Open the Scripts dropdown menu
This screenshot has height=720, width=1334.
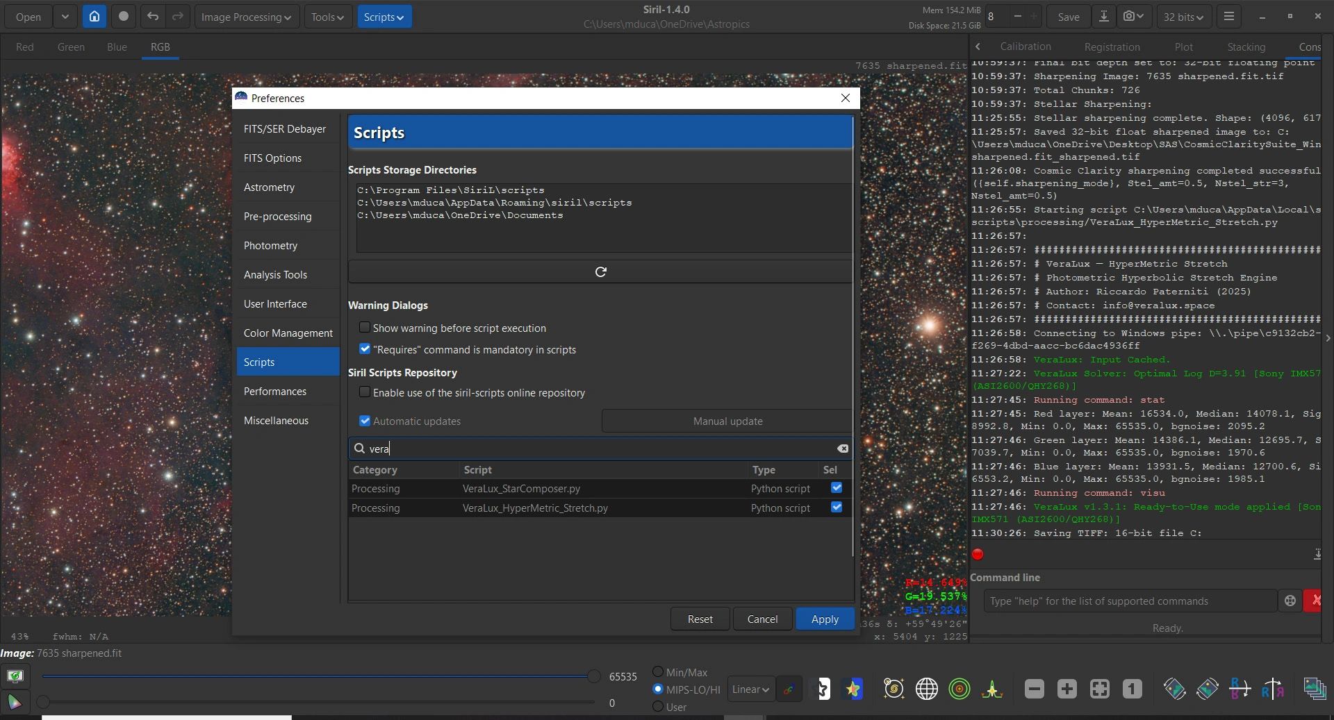tap(384, 17)
